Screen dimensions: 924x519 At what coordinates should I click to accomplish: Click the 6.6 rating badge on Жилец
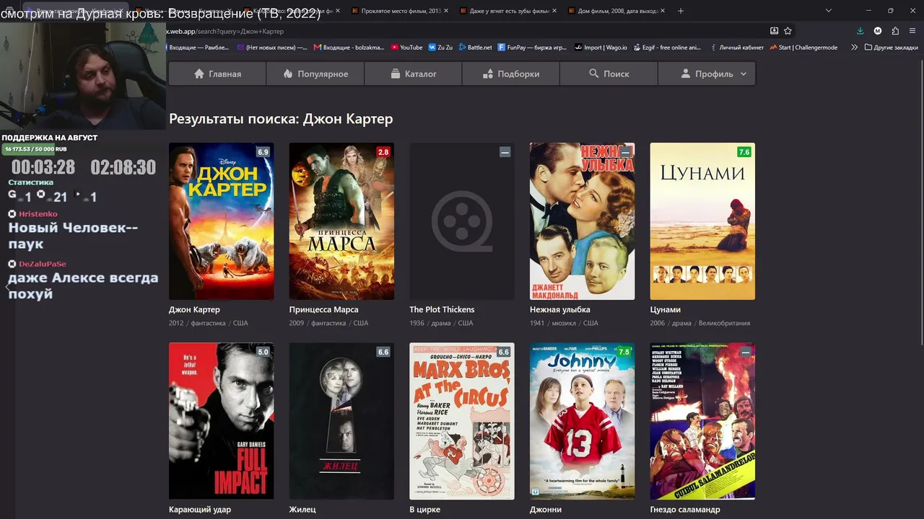coord(383,352)
